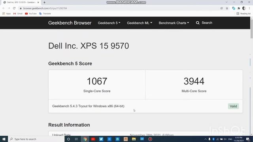Screen dimensions: 253x142
Task: Open Task View on taskbar
Action: [76, 139]
